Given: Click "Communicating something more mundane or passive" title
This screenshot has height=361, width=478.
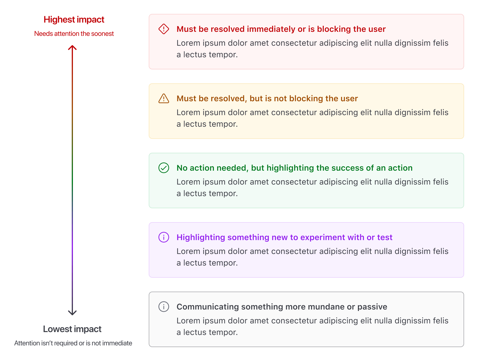Looking at the screenshot, I should [282, 307].
